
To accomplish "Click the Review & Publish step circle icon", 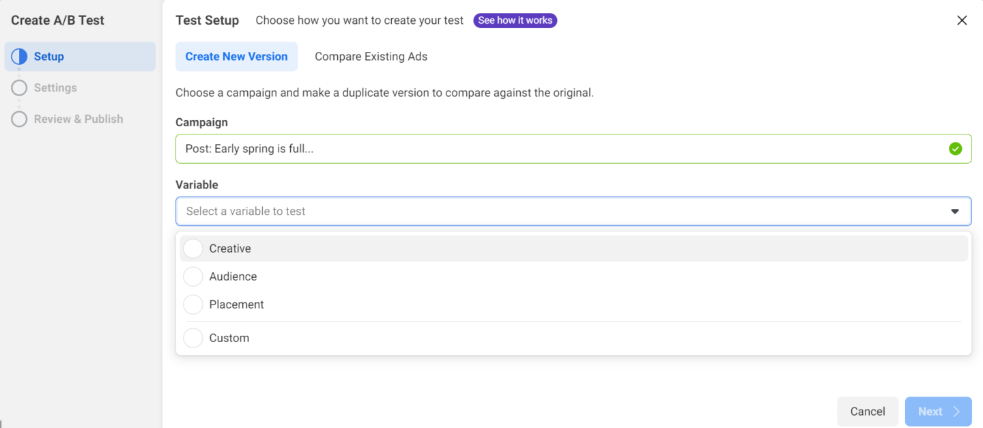I will [x=19, y=119].
